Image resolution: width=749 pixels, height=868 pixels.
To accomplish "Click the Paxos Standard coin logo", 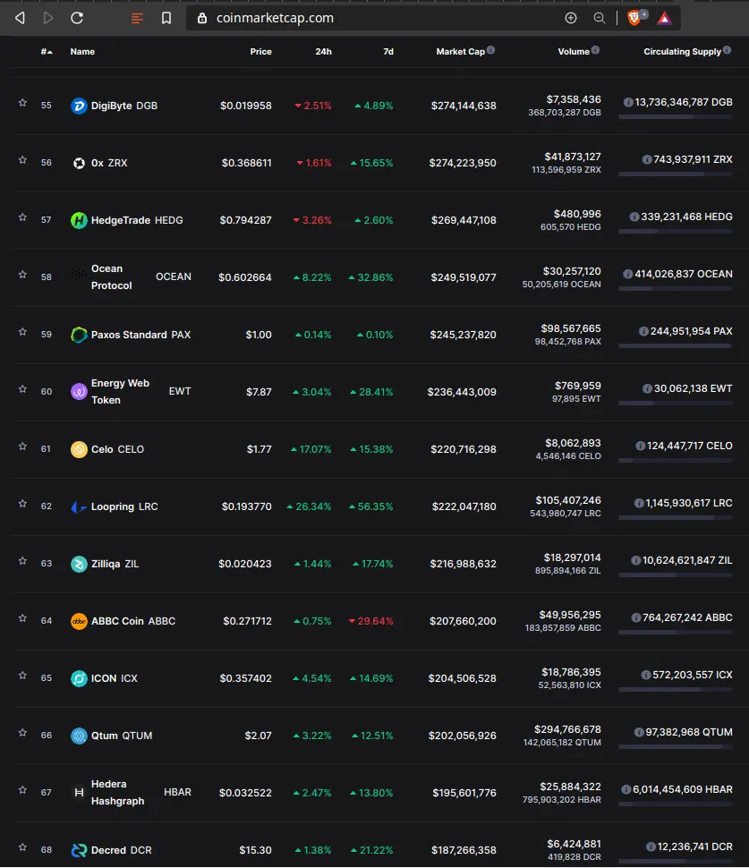I will coord(79,335).
